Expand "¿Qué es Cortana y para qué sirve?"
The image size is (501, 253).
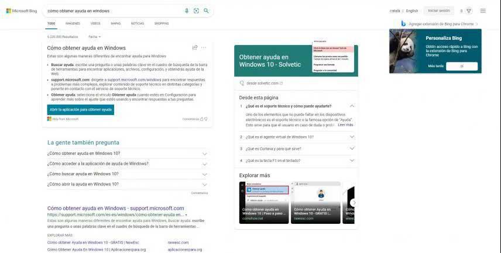click(297, 148)
